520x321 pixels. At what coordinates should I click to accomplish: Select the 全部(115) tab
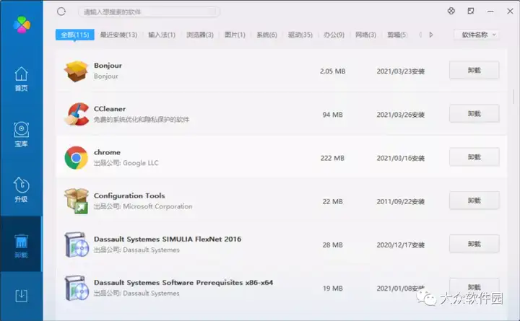coord(75,35)
